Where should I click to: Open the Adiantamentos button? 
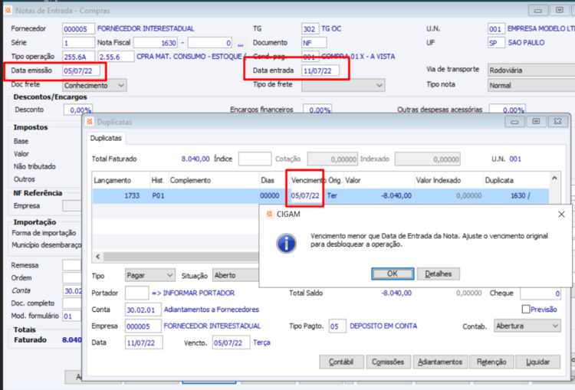click(x=440, y=362)
